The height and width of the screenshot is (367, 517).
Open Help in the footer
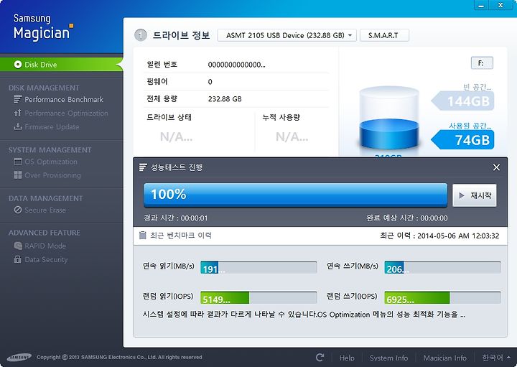(x=347, y=358)
